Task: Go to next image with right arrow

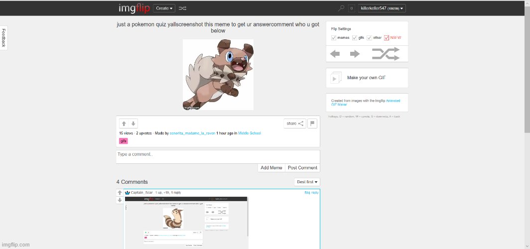Action: (355, 54)
